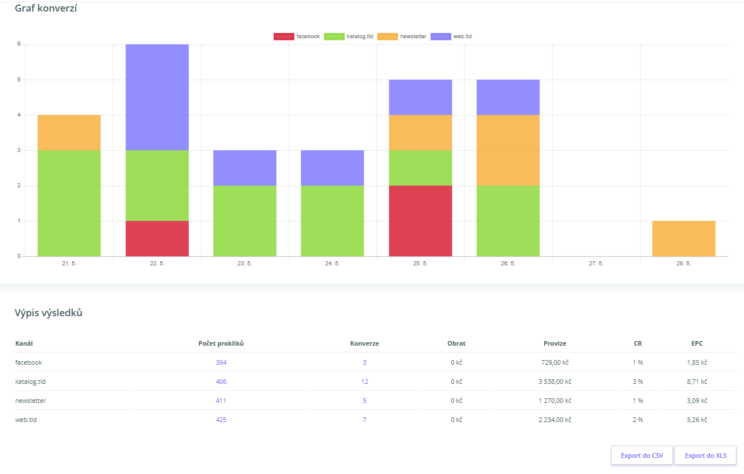The image size is (744, 474).
Task: Click Export do XLS button
Action: [x=705, y=456]
